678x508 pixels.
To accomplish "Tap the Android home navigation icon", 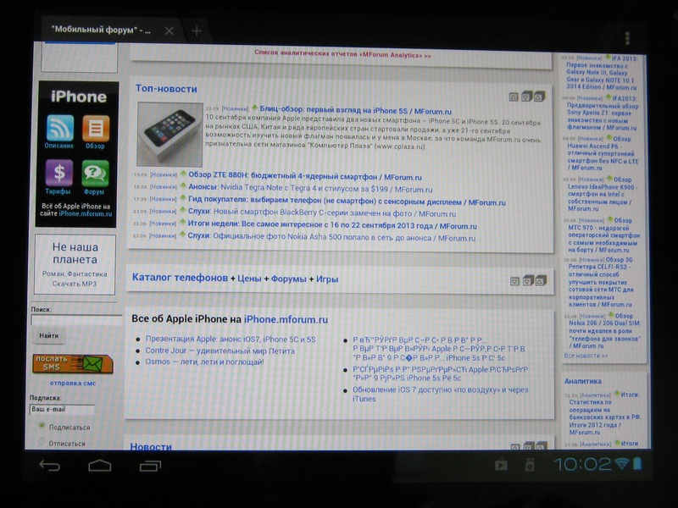I will coord(100,466).
